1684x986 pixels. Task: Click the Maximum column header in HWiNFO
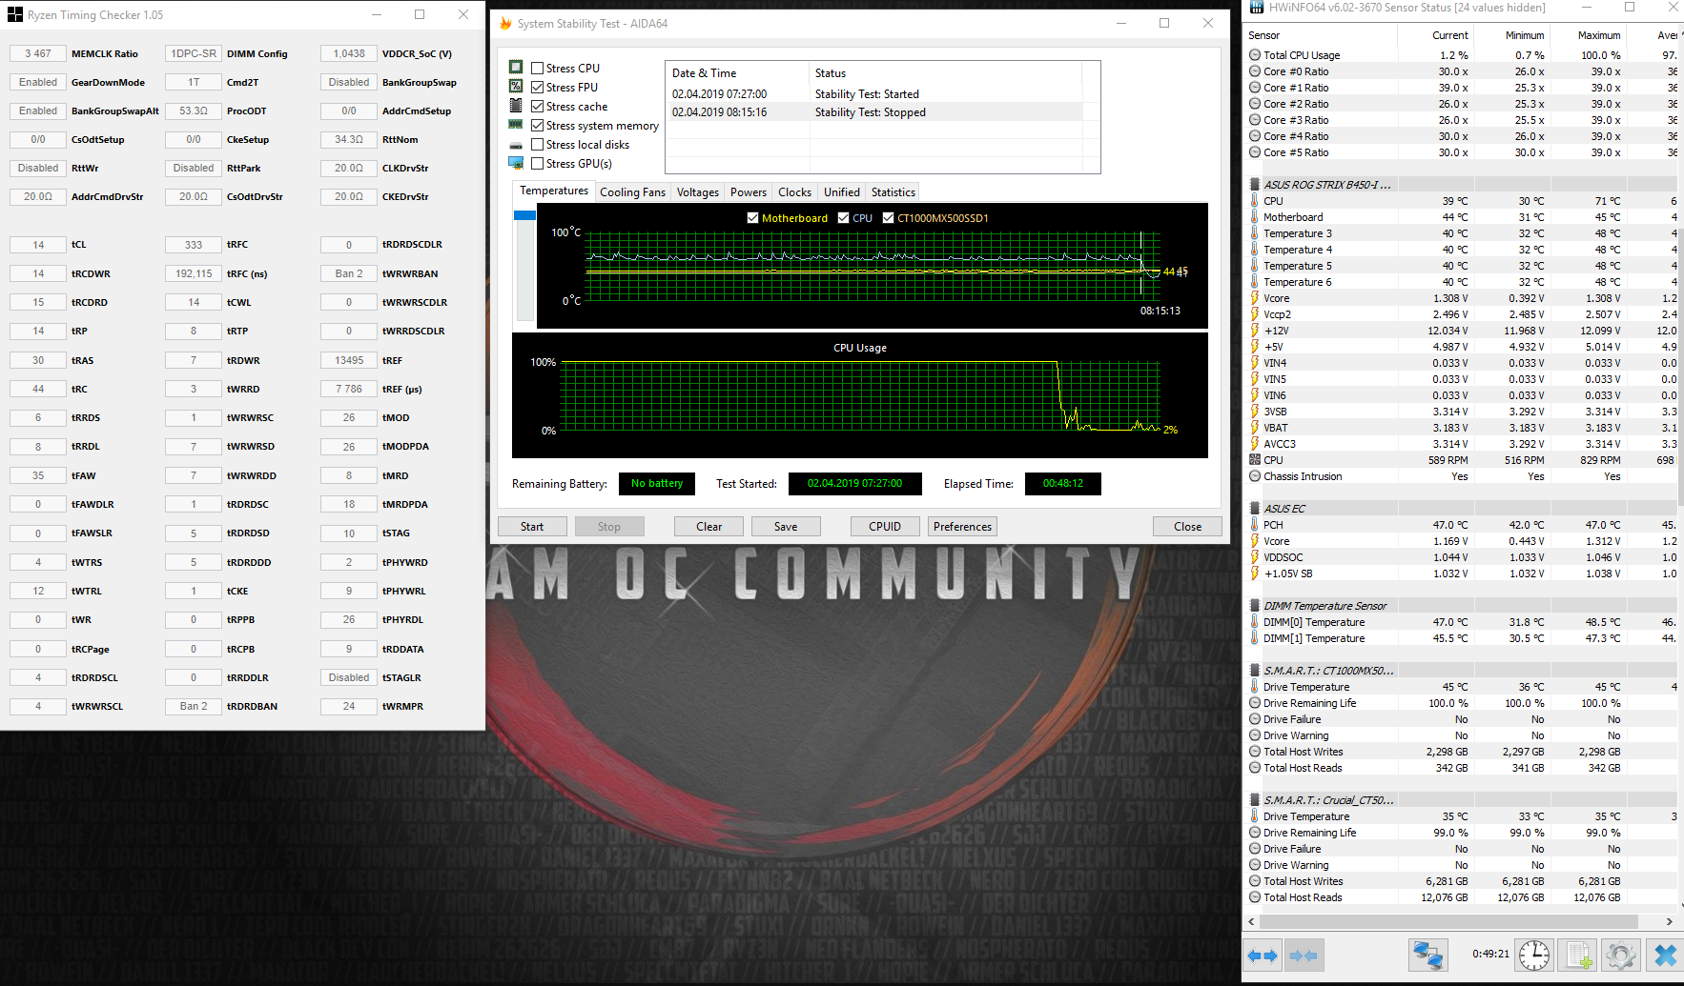click(x=1588, y=35)
